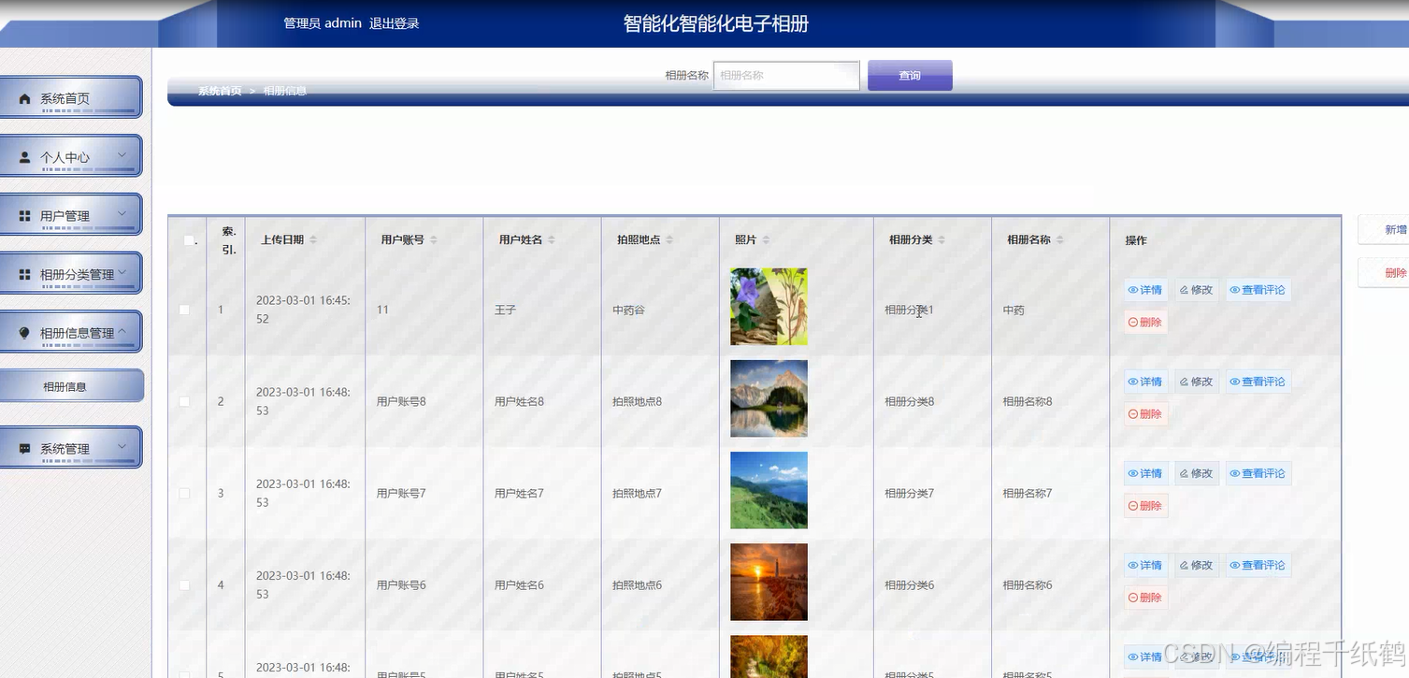This screenshot has width=1409, height=678.
Task: Click 修改 for the 中药 row
Action: (x=1197, y=290)
